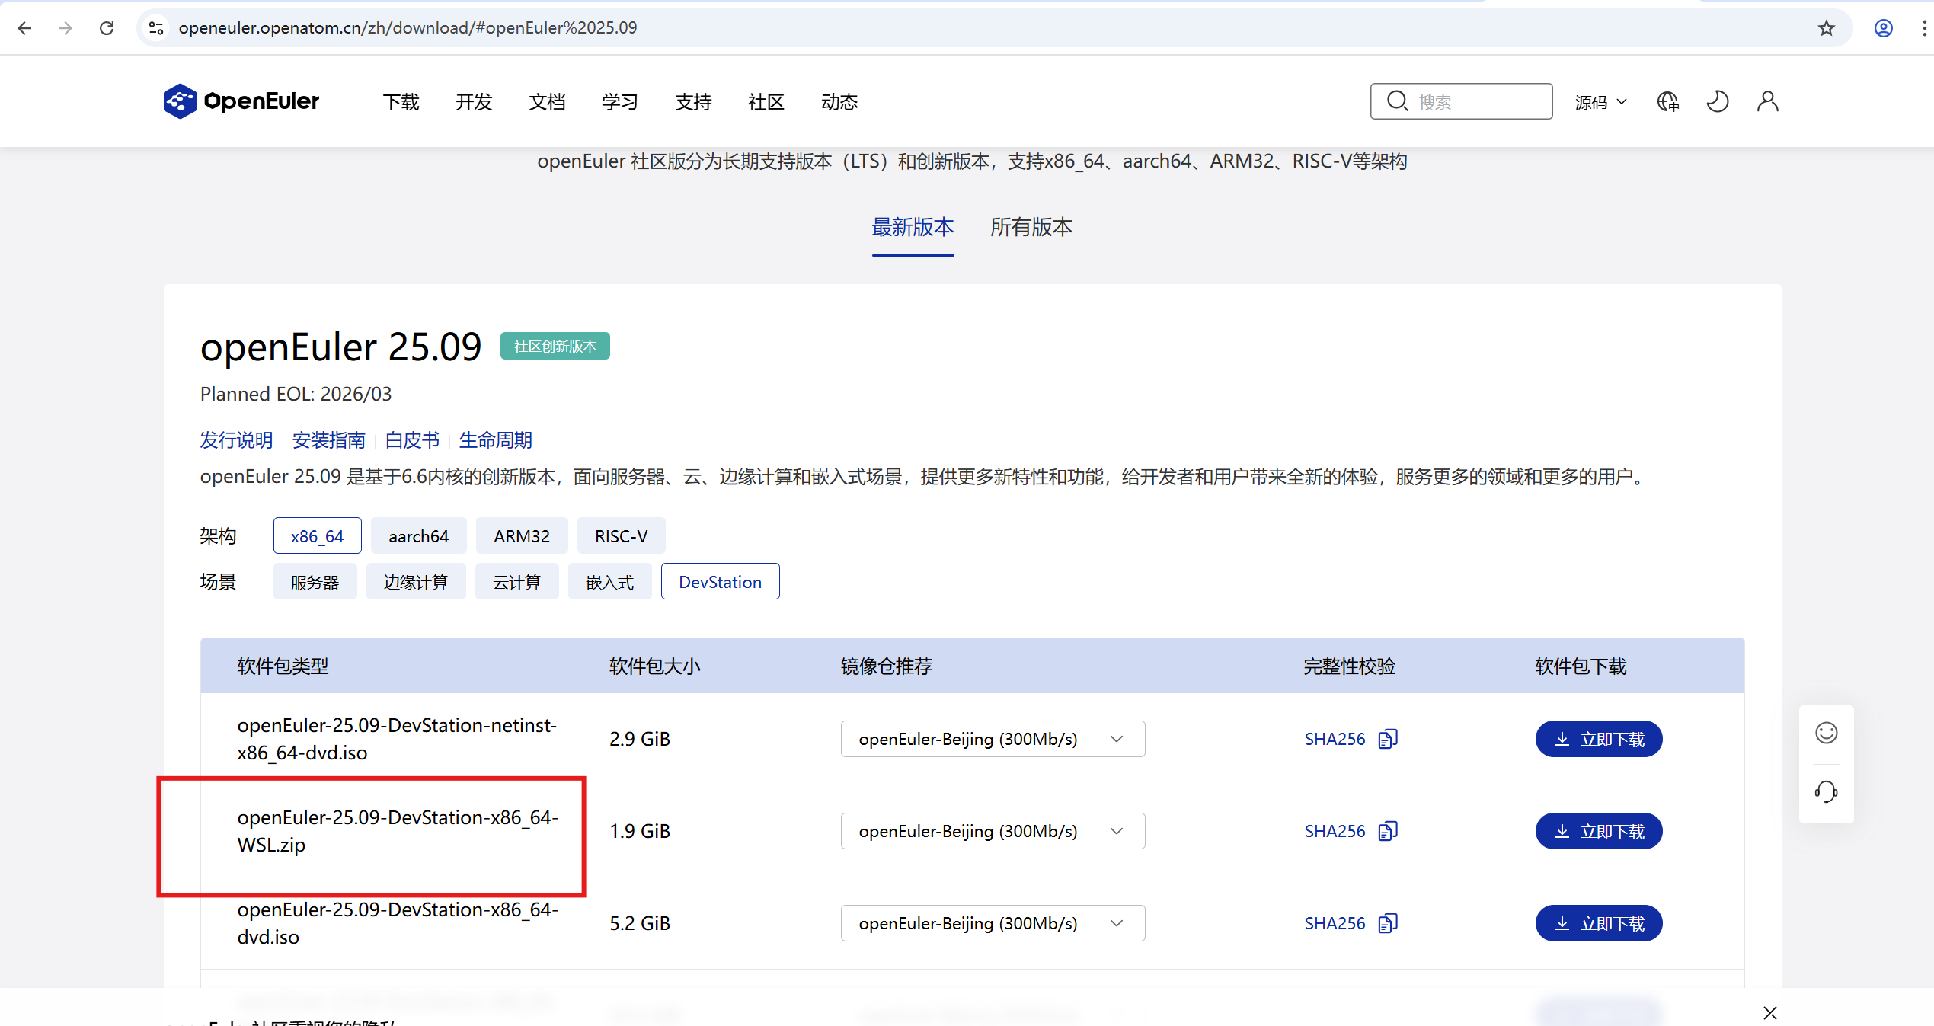Screen dimensions: 1934x1026
Task: Open the 文档 navigation menu
Action: point(547,102)
